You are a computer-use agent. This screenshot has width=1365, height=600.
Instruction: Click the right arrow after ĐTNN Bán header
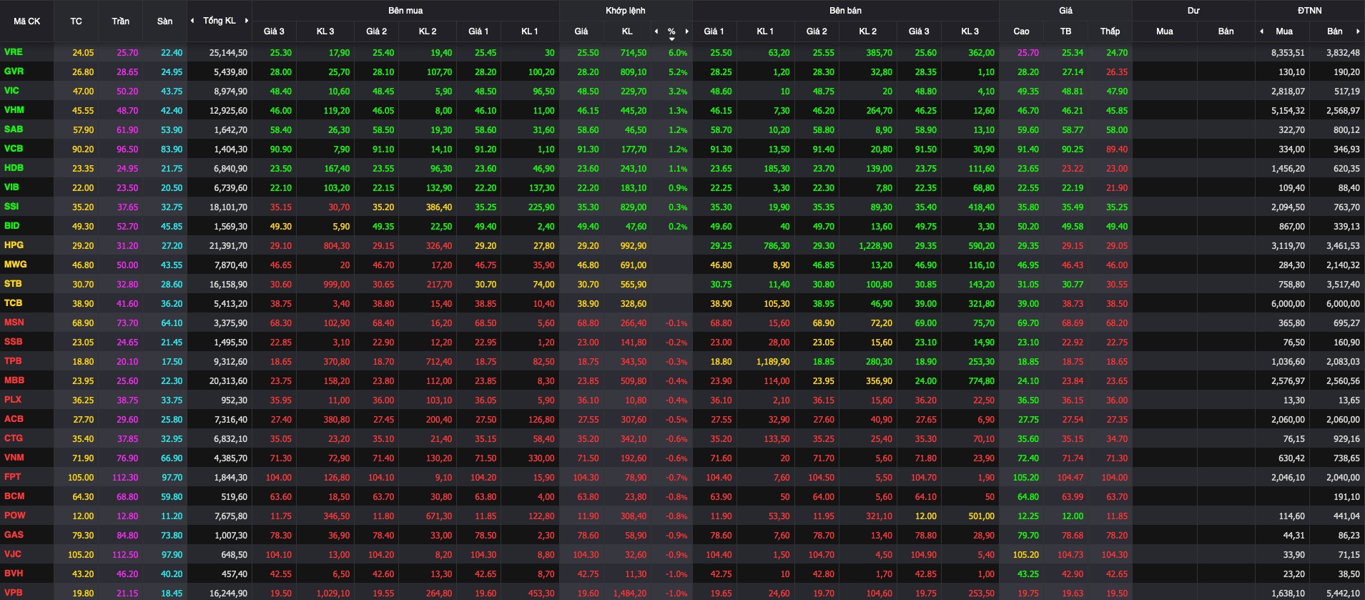tap(1358, 31)
